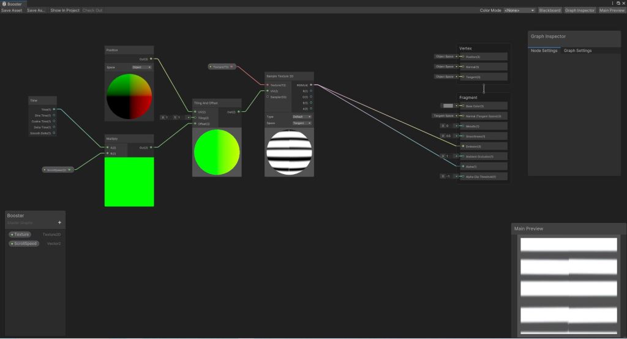Viewport: 627px width, 339px height.
Task: Toggle the Graph Inspector panel visibility
Action: 579,10
